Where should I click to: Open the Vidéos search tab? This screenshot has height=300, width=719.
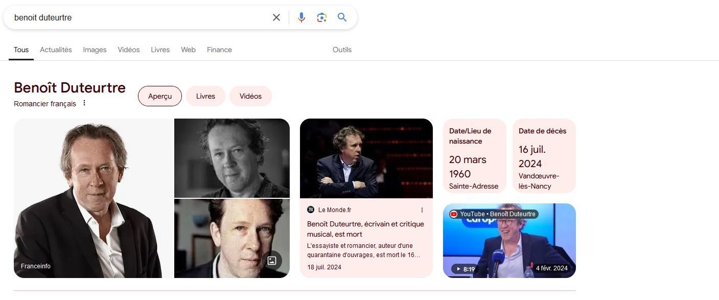[x=128, y=50]
